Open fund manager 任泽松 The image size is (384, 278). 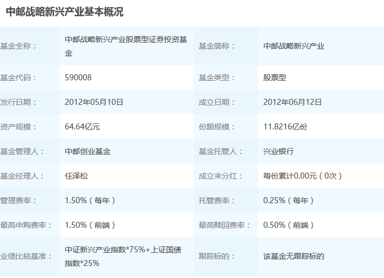pos(76,176)
